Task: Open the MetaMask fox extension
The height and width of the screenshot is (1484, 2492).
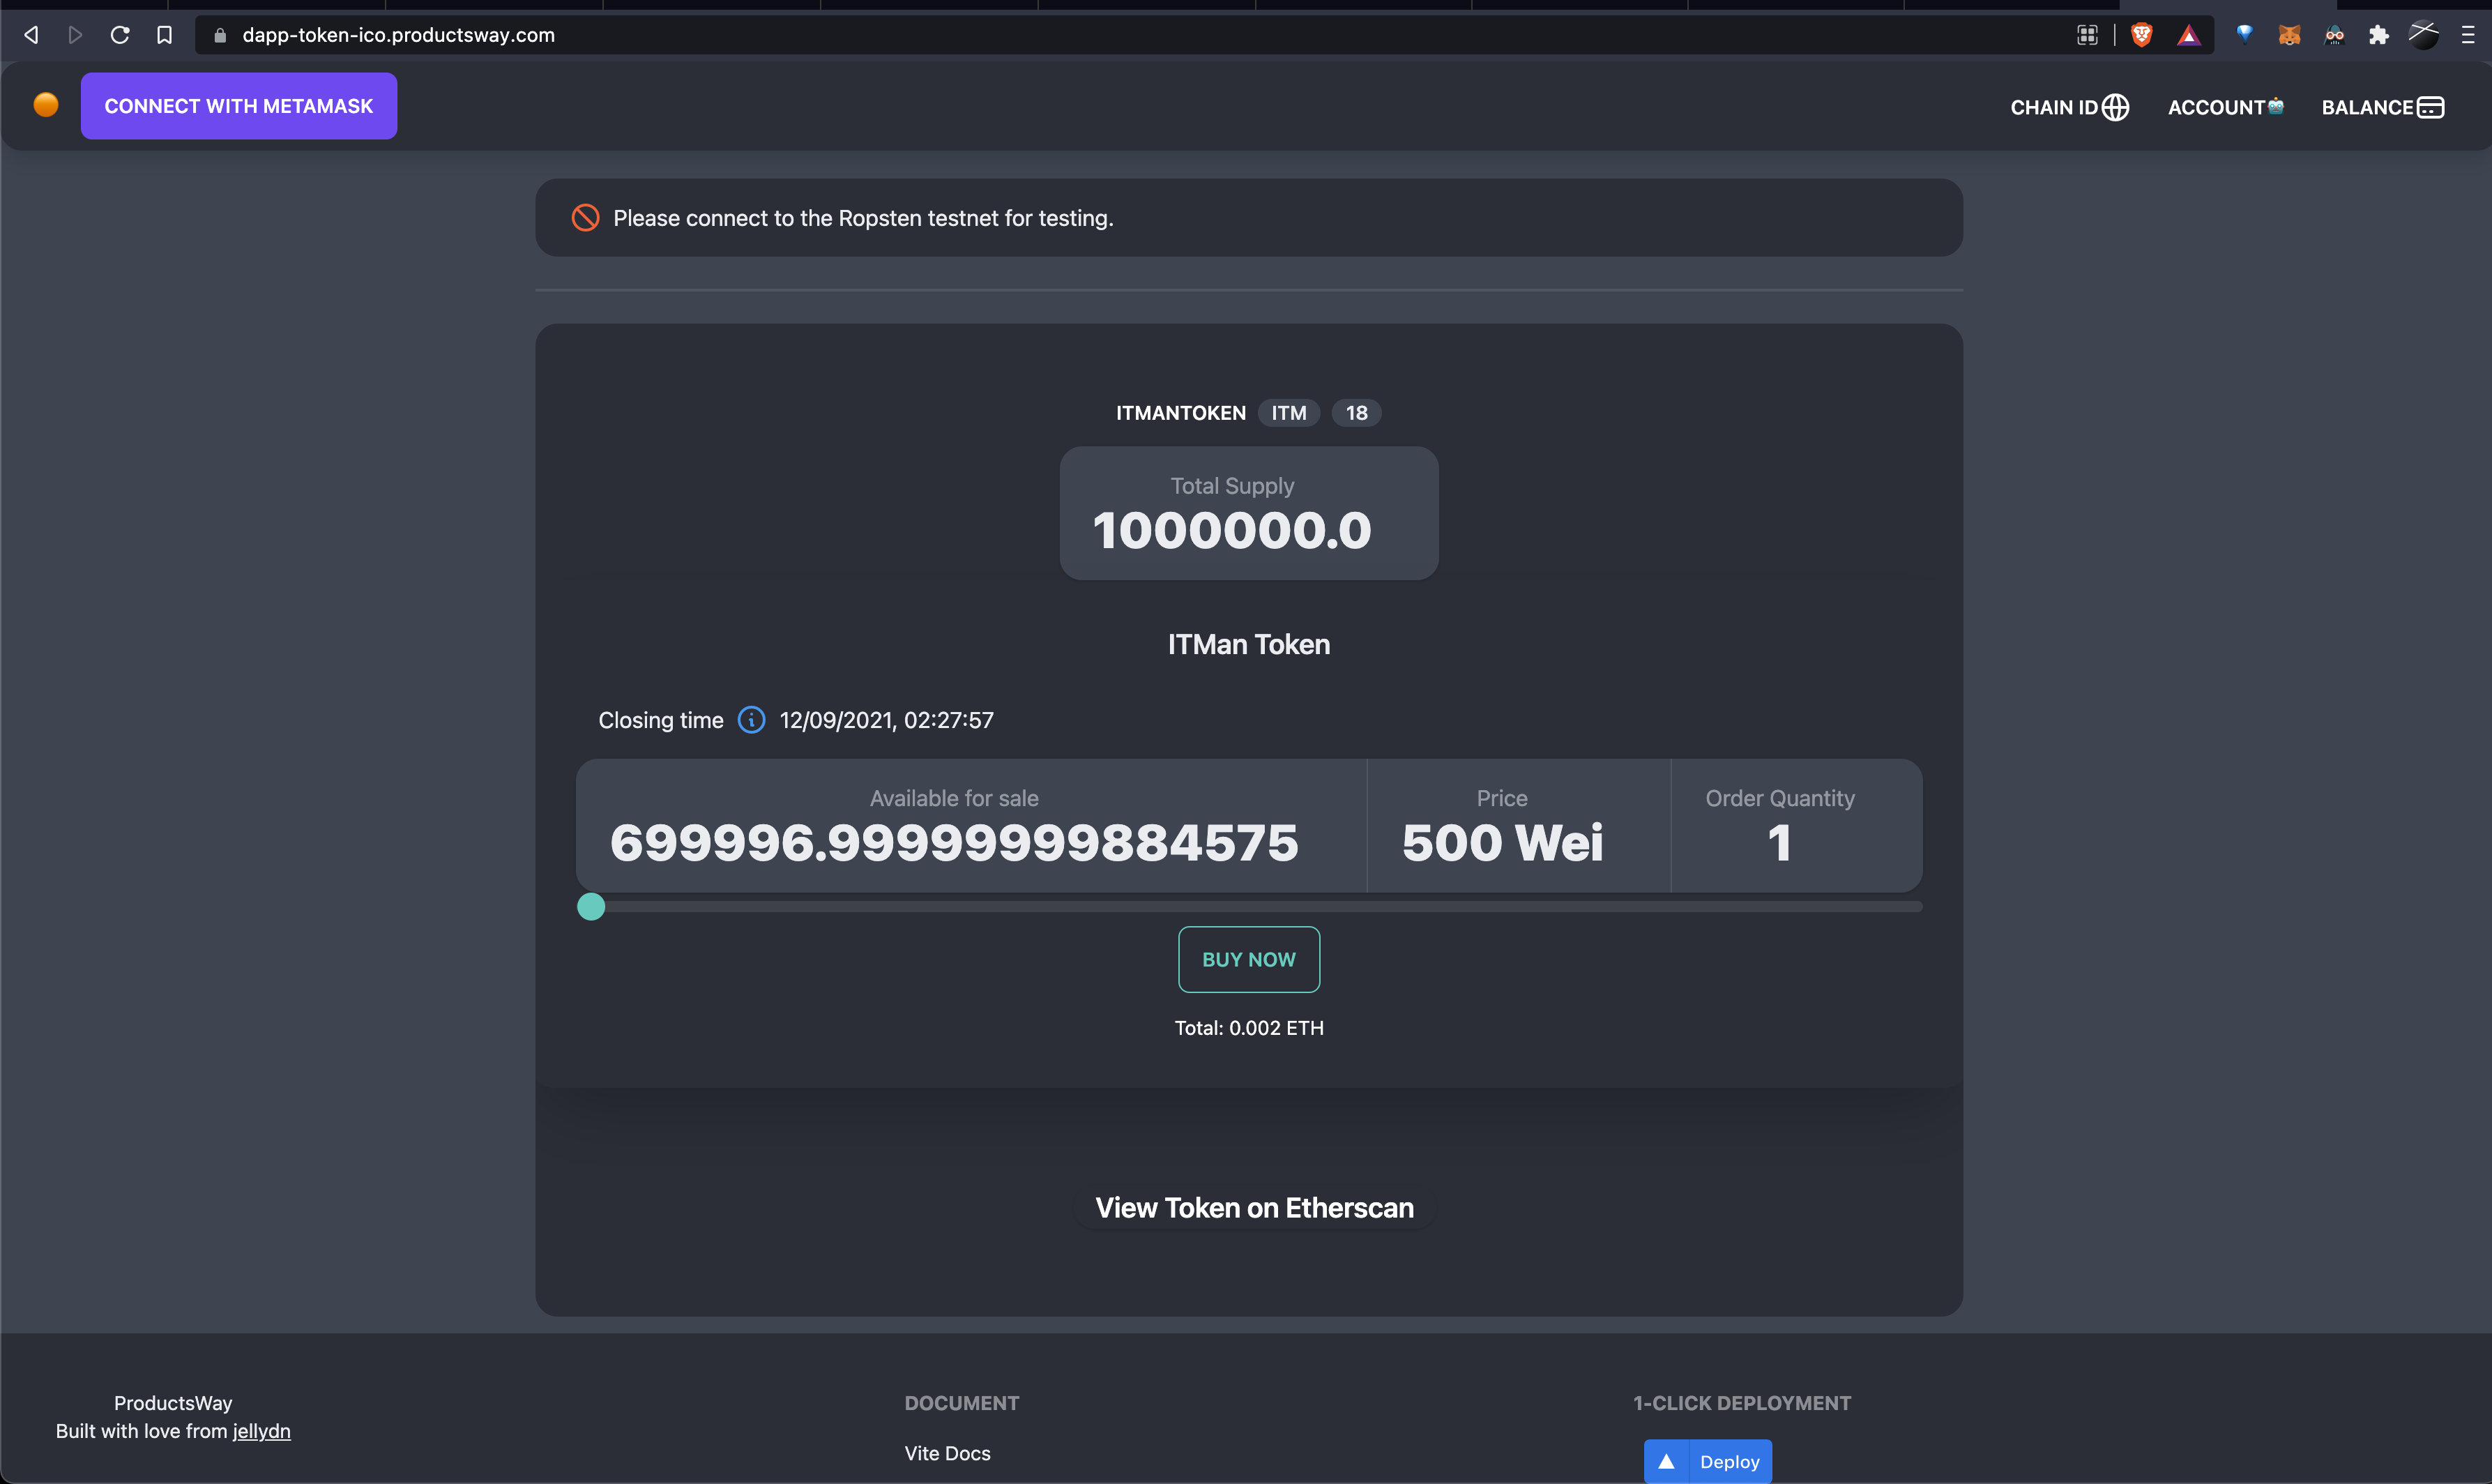Action: click(x=2289, y=35)
